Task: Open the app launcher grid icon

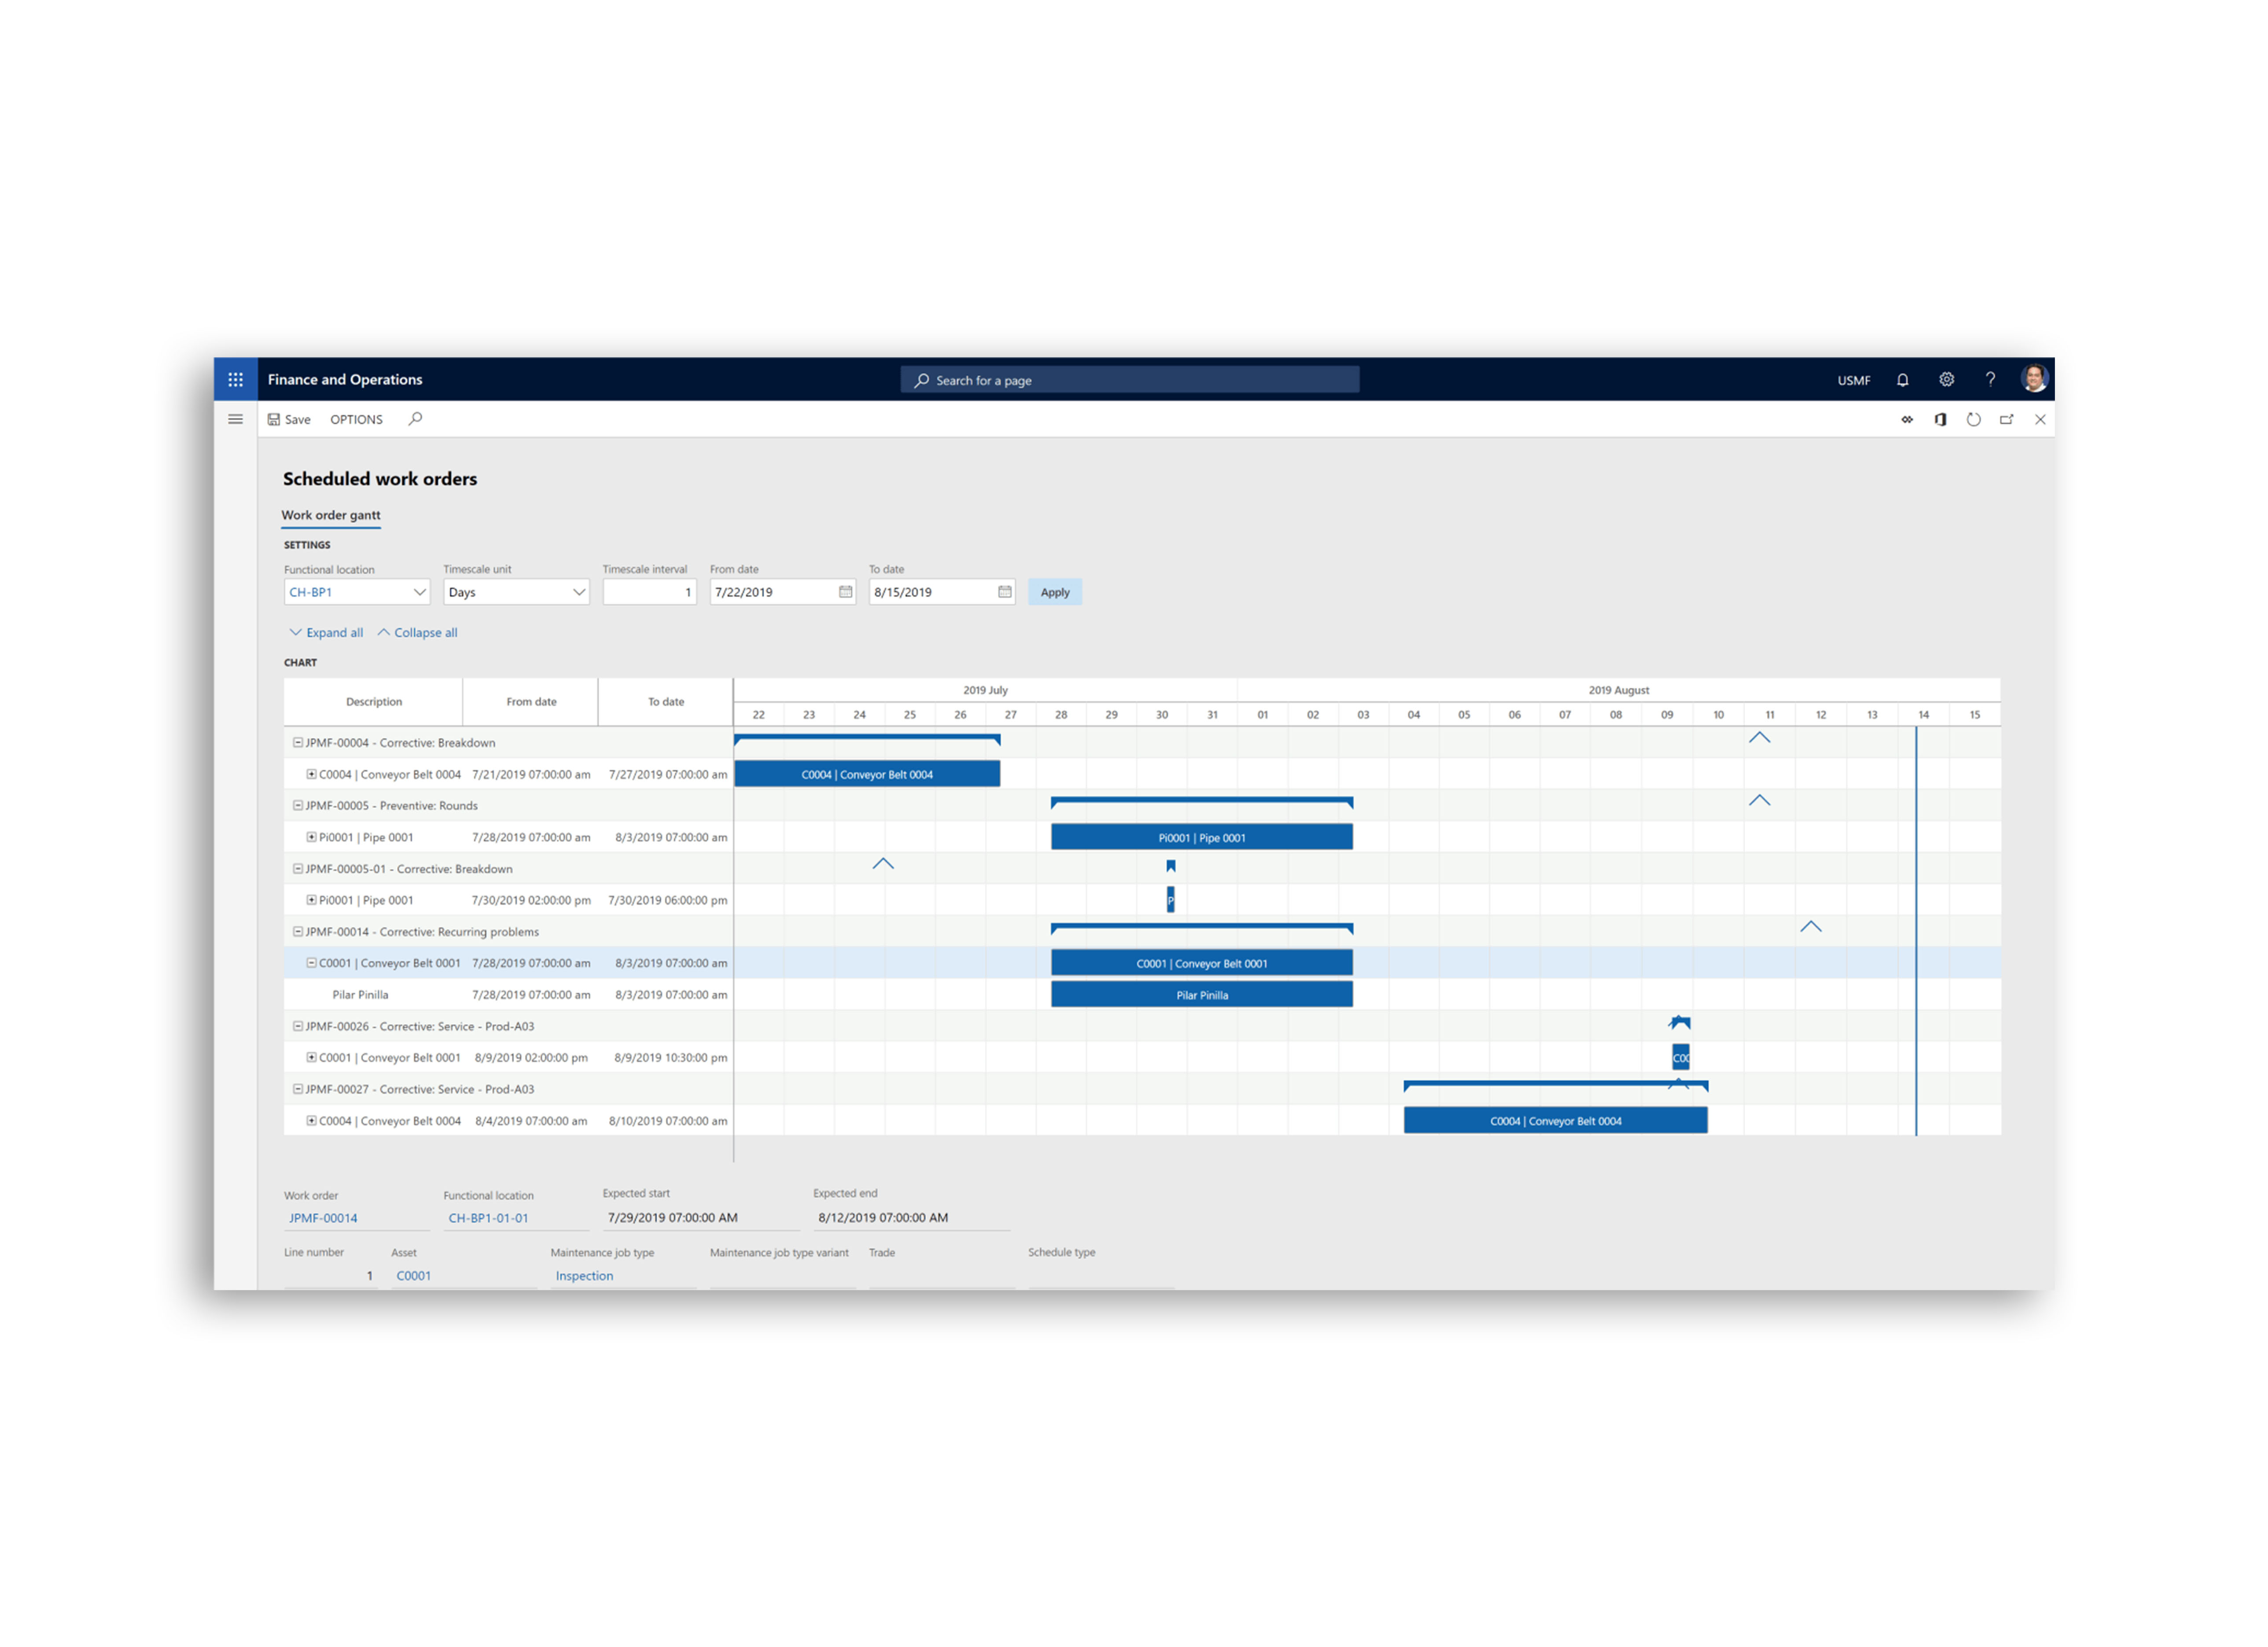Action: [236, 380]
